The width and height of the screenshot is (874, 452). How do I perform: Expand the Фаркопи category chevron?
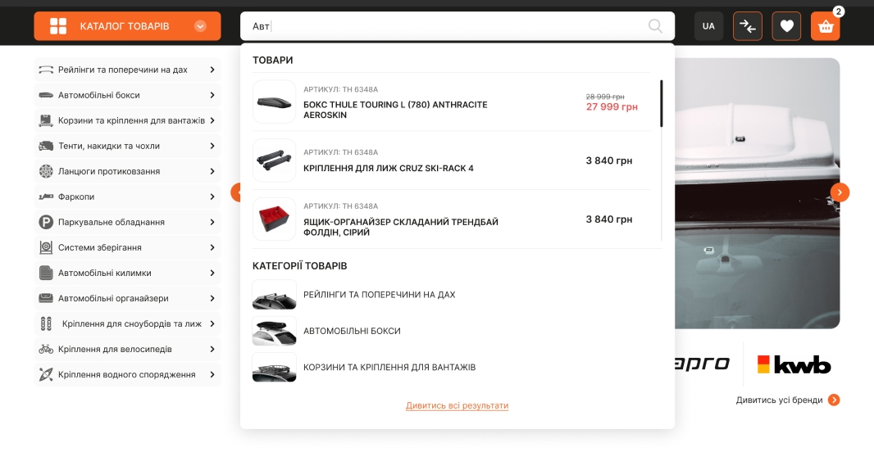click(x=212, y=197)
